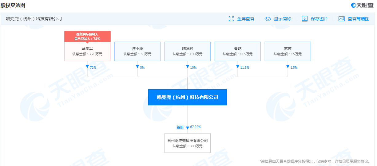Open subsidiary node 杭州宅兜兜科技有限公司
377x166 pixels.
[x=188, y=143]
